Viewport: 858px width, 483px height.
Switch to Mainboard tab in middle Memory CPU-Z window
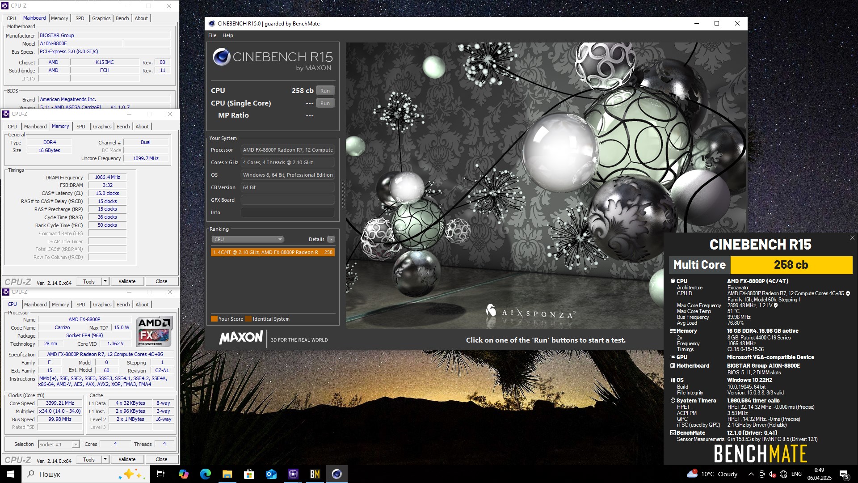pyautogui.click(x=35, y=127)
